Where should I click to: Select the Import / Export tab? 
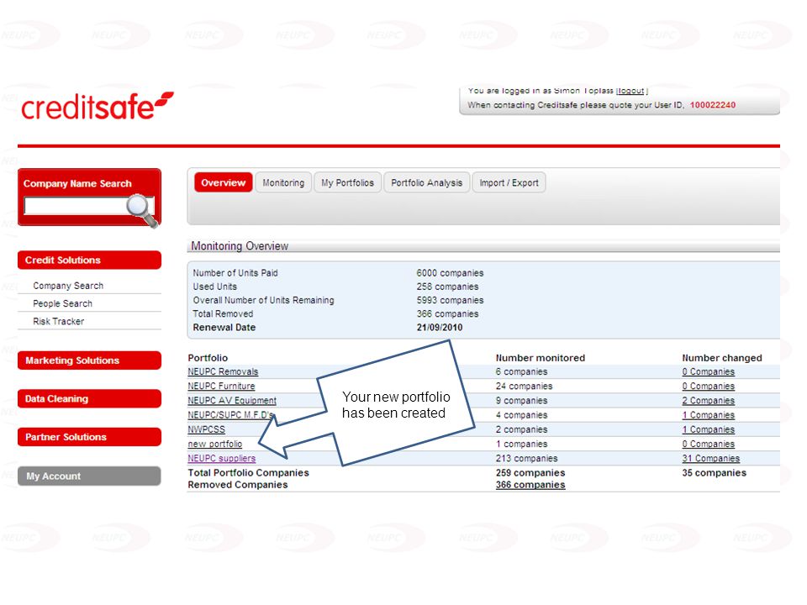[x=509, y=182]
